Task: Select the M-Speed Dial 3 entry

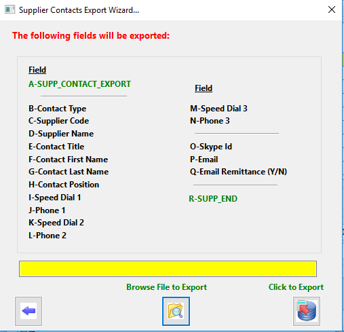Action: point(218,109)
